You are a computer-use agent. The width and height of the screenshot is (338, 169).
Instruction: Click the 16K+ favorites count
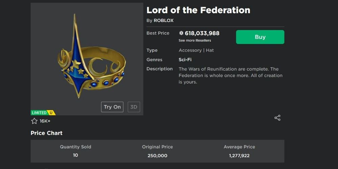pos(45,121)
